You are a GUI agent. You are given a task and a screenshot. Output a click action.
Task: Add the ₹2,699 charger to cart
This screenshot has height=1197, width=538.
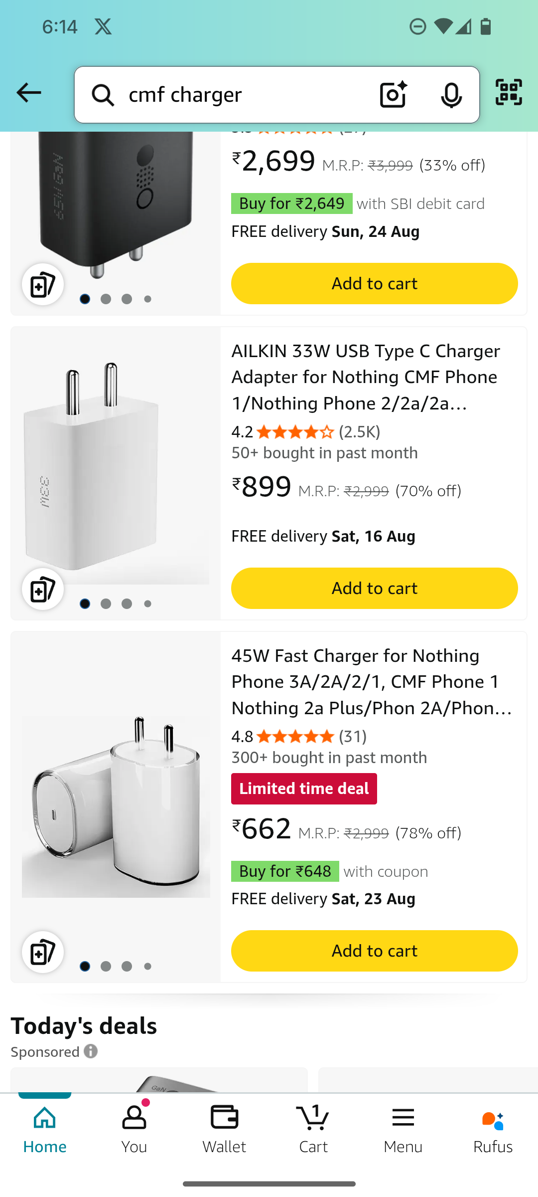pyautogui.click(x=374, y=283)
